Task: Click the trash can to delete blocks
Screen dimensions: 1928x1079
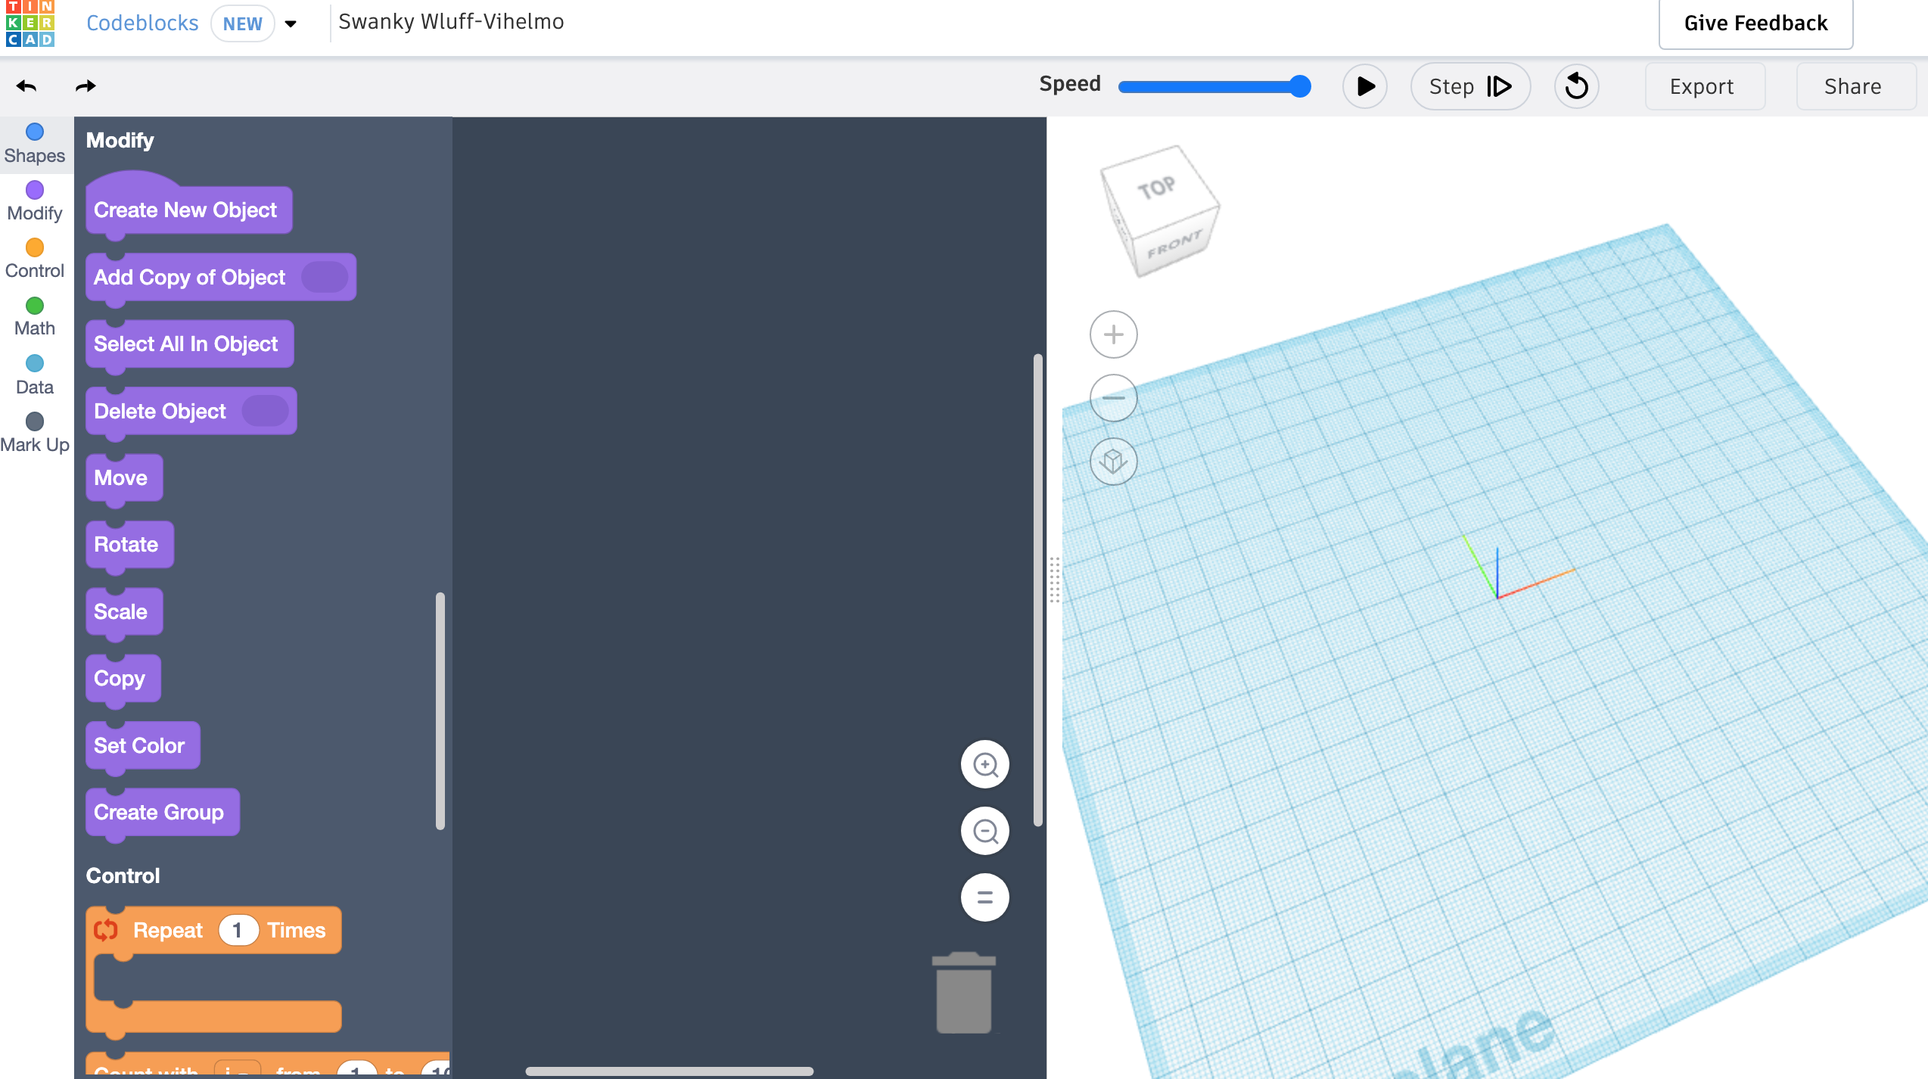Action: [962, 992]
